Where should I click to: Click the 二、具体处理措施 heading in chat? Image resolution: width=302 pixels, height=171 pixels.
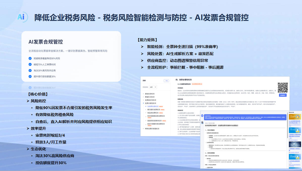[x=210, y=153]
